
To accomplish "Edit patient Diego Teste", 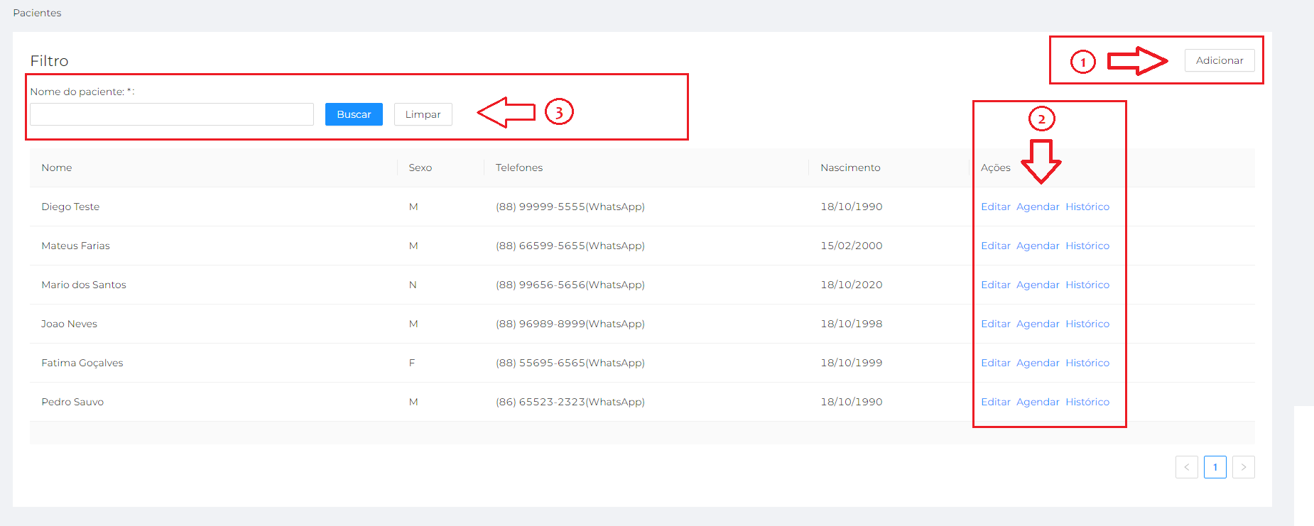I will [995, 207].
